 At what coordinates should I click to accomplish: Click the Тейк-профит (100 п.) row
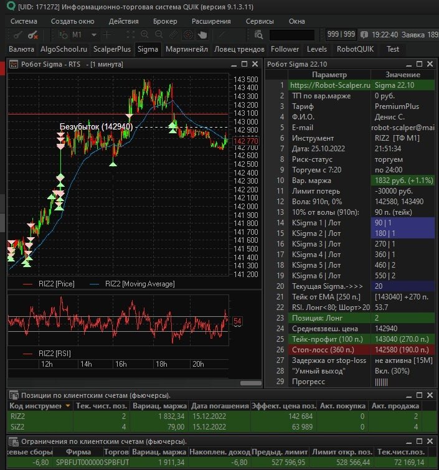pos(361,339)
